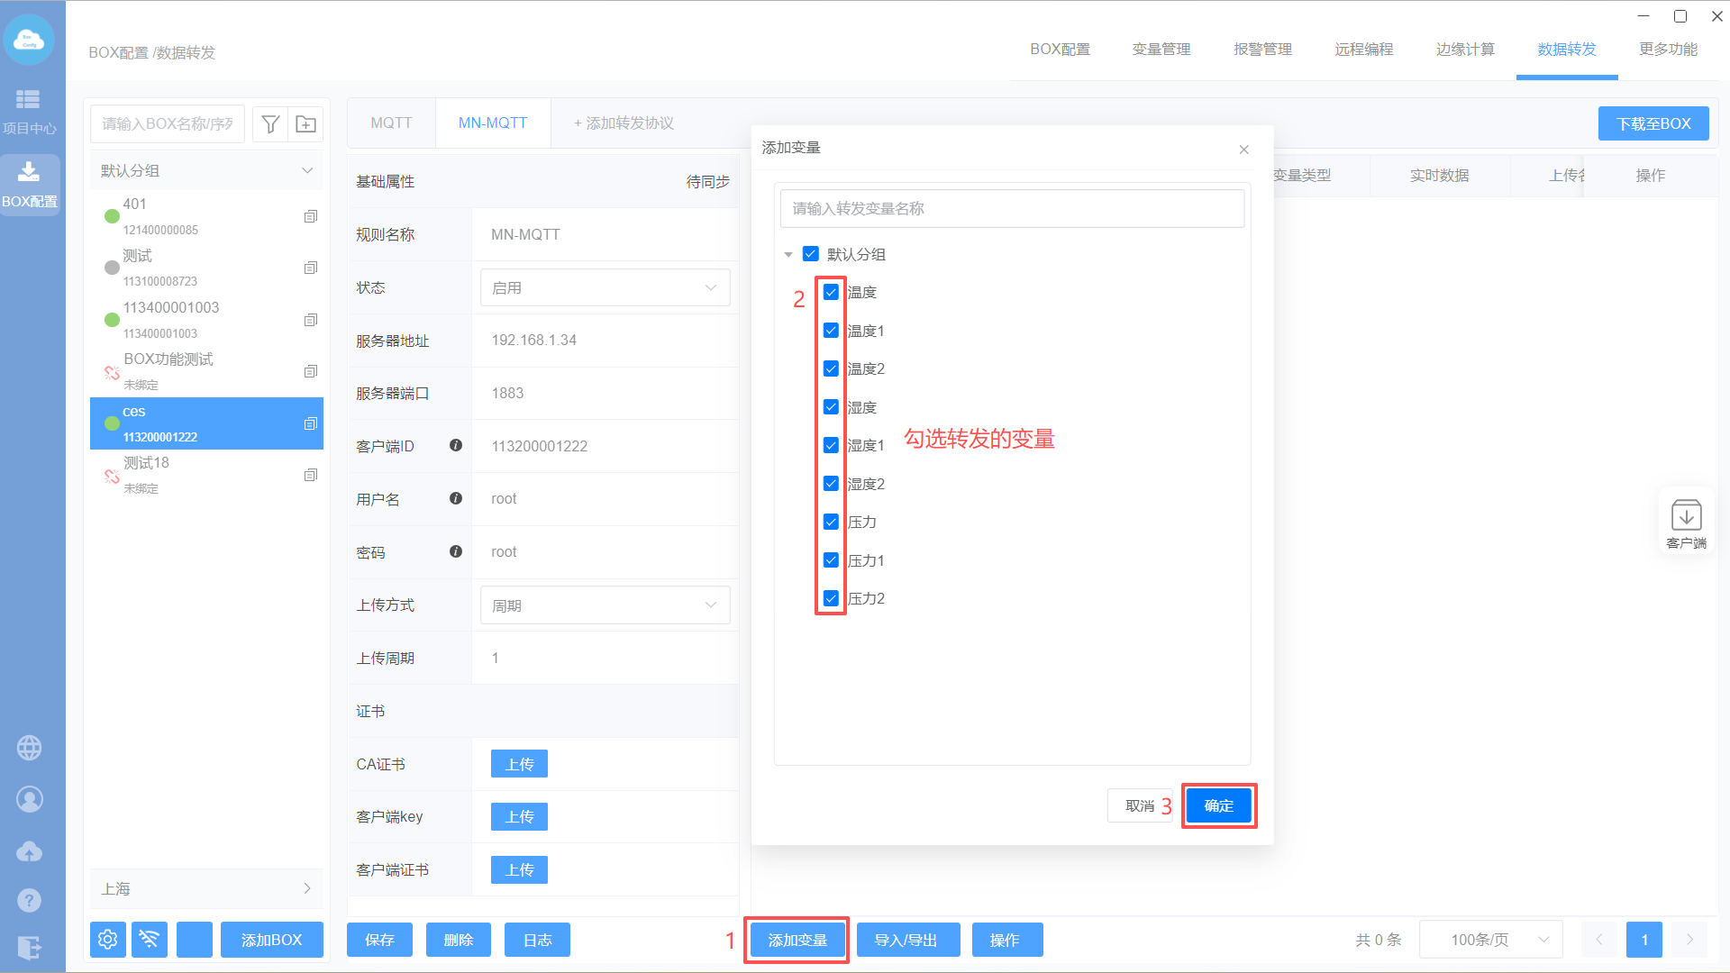Uncheck the 温度1 variable checkbox
The image size is (1730, 973).
(x=831, y=331)
